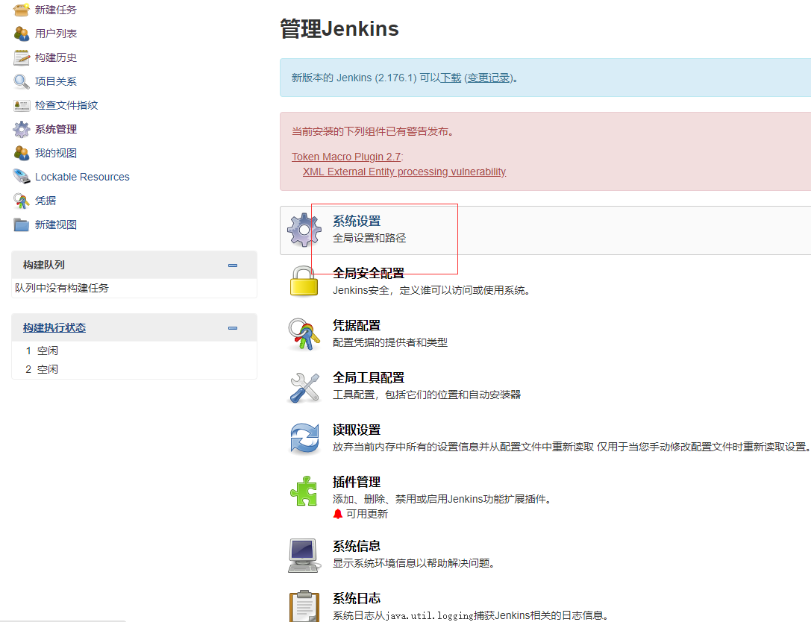Open XML External Entity processing vulnerability link

click(x=404, y=172)
